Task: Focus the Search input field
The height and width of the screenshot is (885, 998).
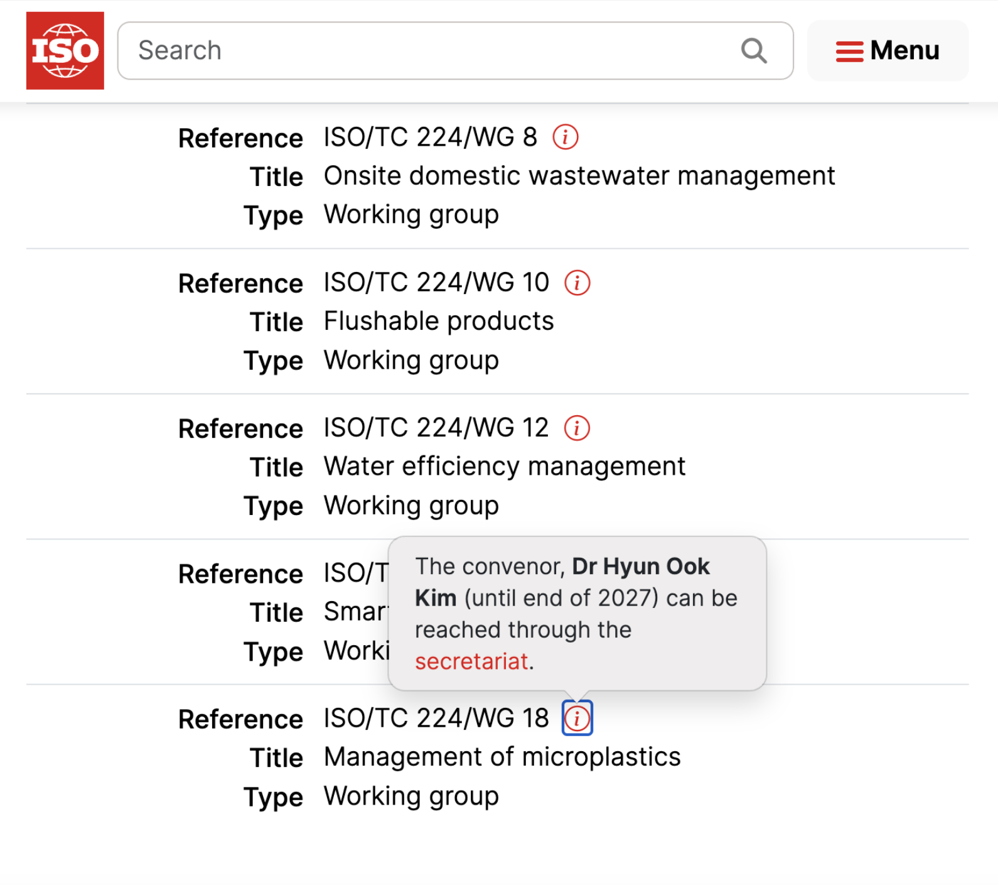Action: click(427, 51)
